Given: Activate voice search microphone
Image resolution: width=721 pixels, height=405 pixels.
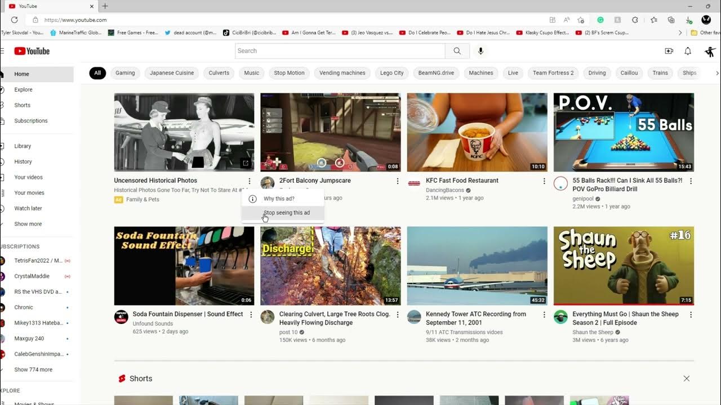Looking at the screenshot, I should (480, 51).
